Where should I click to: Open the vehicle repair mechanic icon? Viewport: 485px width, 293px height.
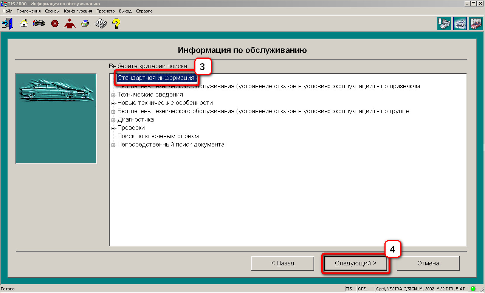point(39,23)
